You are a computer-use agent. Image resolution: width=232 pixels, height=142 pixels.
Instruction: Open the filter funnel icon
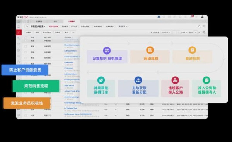point(204,27)
